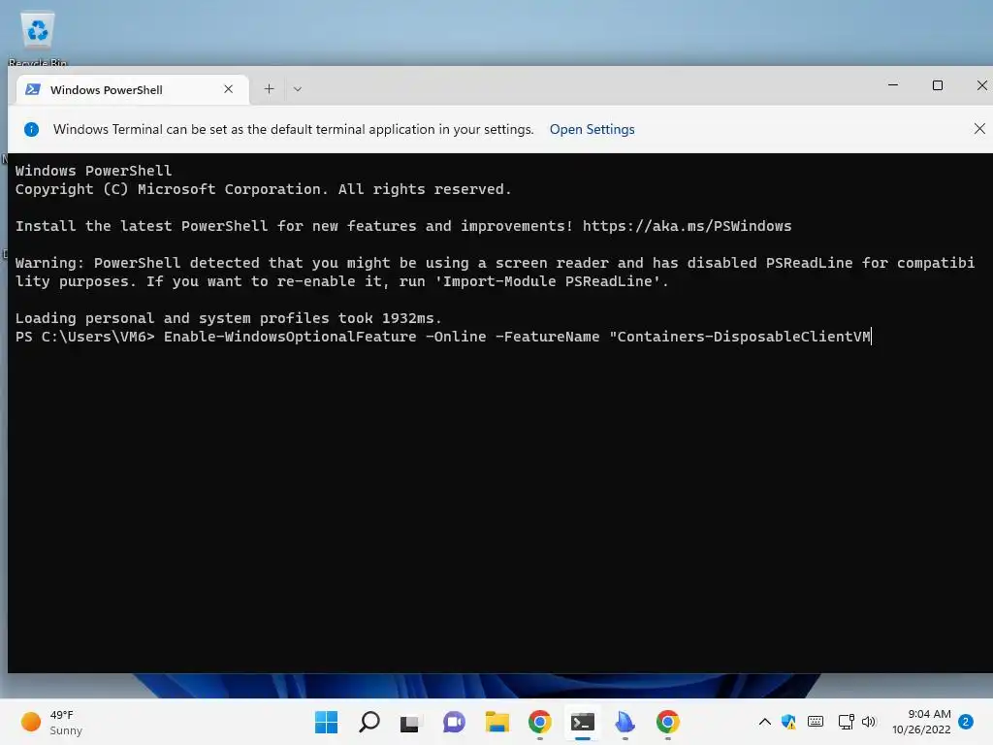Close the Windows Terminal window
Image resolution: width=993 pixels, height=745 pixels.
pos(981,85)
